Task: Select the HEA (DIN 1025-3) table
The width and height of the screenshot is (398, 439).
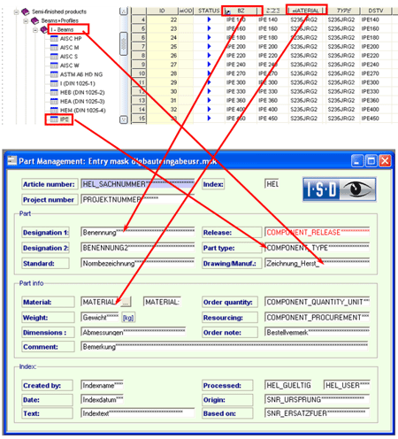Action: click(x=82, y=102)
